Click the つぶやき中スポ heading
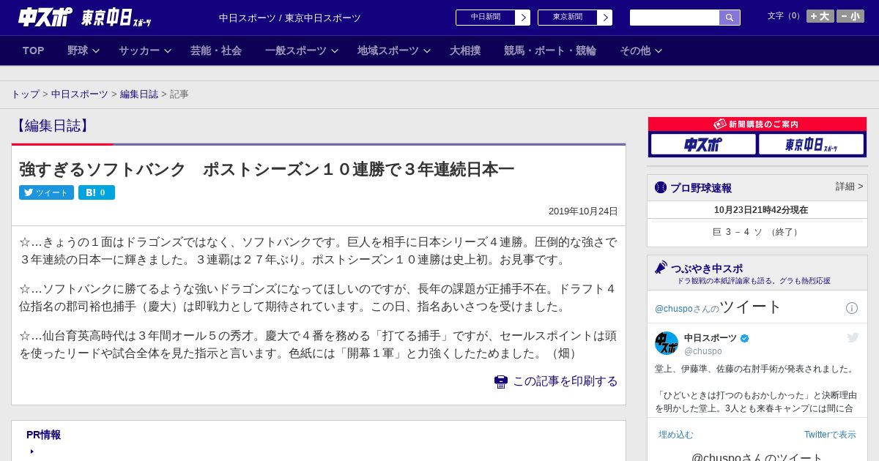The height and width of the screenshot is (461, 879). pyautogui.click(x=707, y=269)
